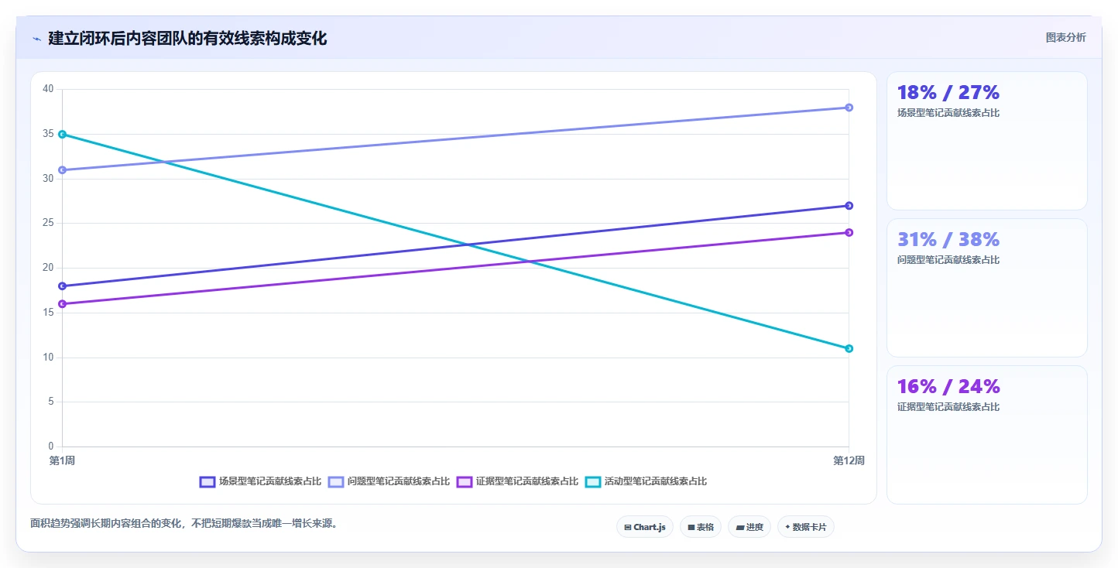1118x568 pixels.
Task: Open the 31% / 38% stat card
Action: tap(987, 288)
